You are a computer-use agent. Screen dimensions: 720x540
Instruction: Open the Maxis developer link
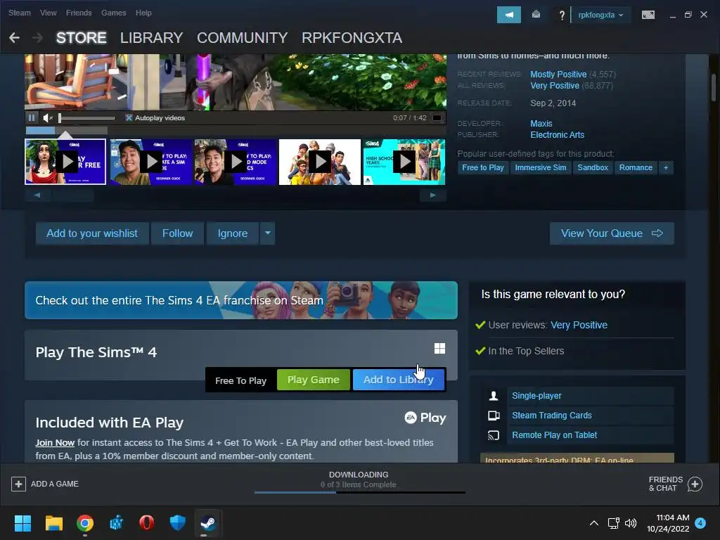click(x=541, y=124)
